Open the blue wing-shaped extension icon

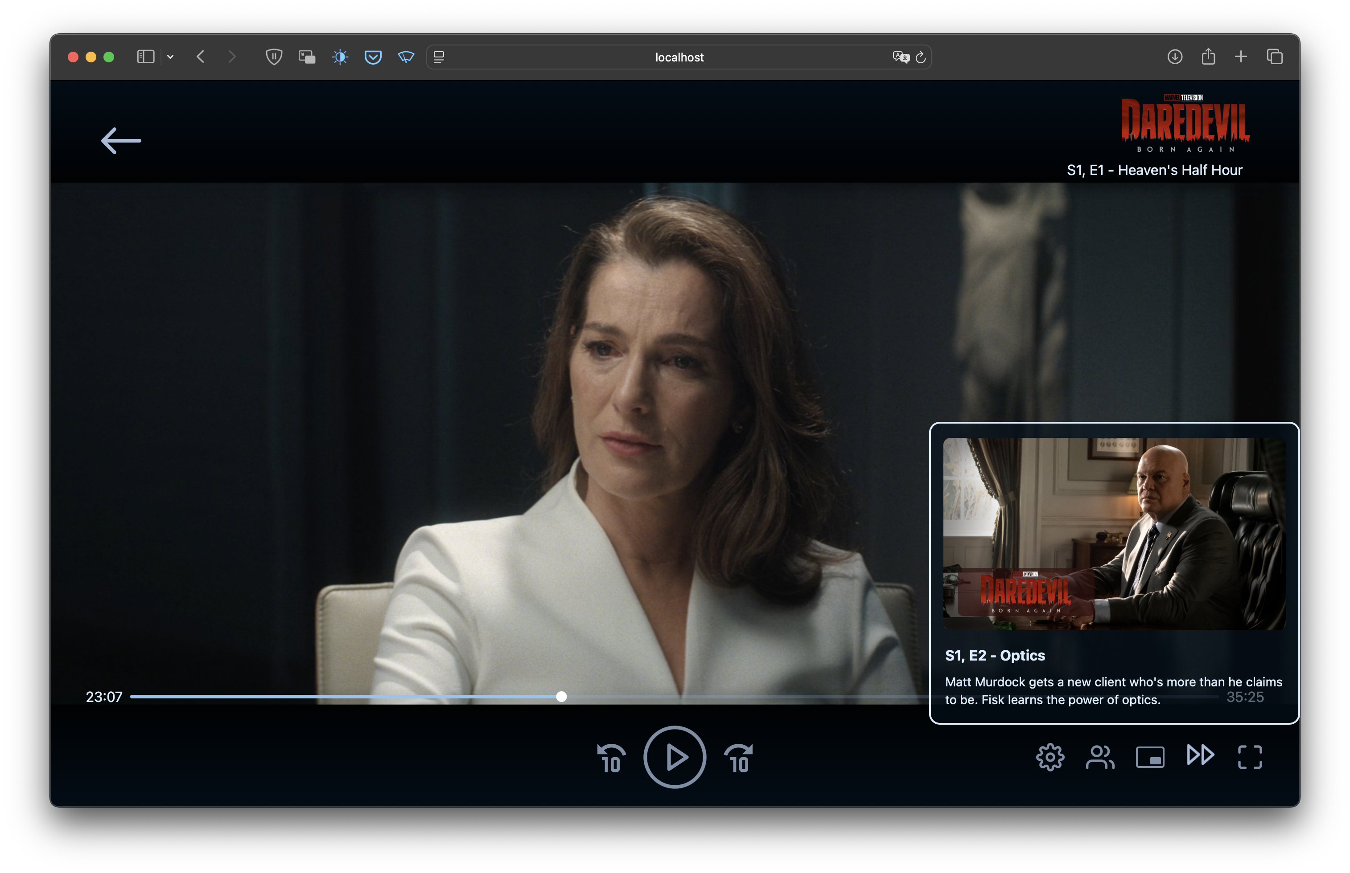(x=406, y=57)
